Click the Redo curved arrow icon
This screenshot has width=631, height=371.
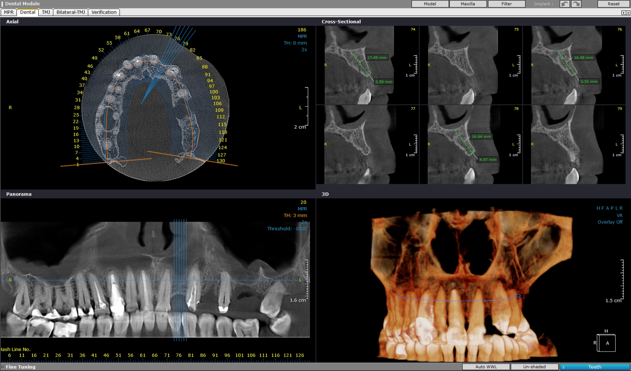(576, 4)
